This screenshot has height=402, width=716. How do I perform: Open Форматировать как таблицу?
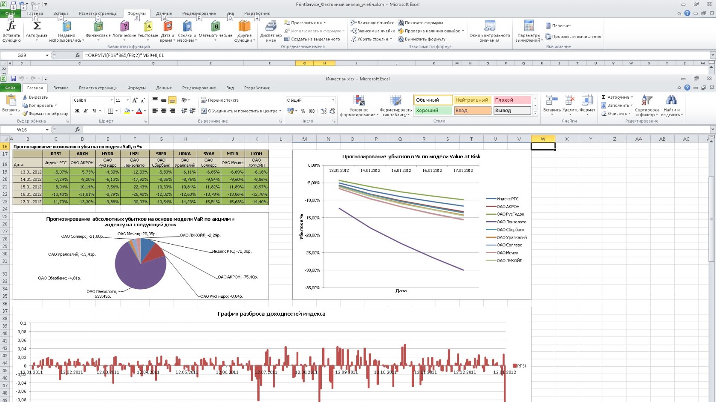[396, 106]
